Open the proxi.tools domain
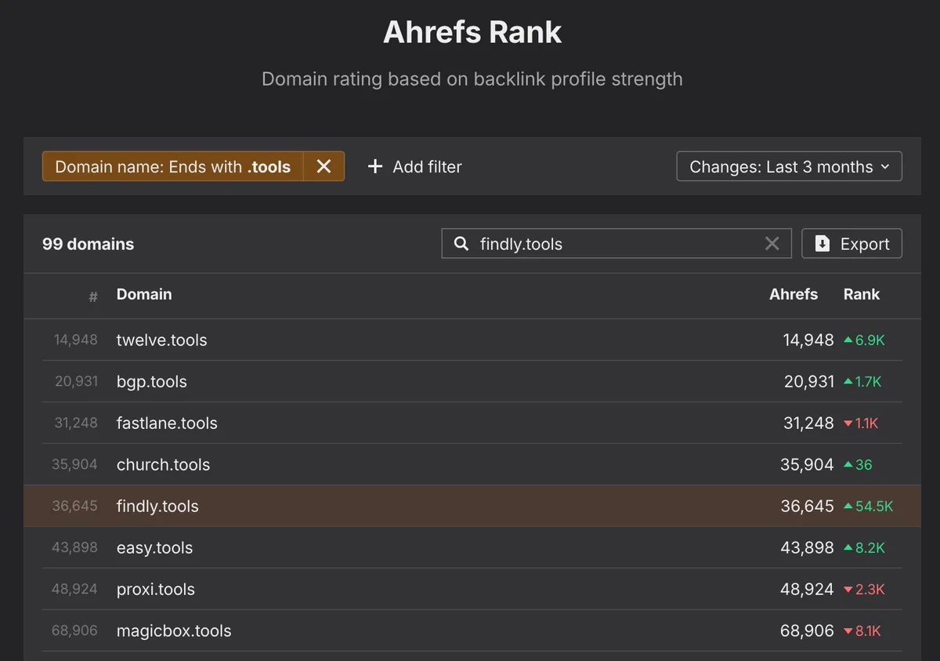940x661 pixels. pyautogui.click(x=156, y=590)
